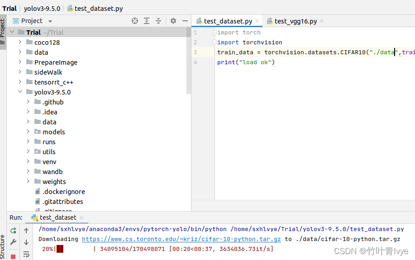Click the locate/select opened file target icon
Viewport: 415px width, 260px height.
pyautogui.click(x=135, y=21)
